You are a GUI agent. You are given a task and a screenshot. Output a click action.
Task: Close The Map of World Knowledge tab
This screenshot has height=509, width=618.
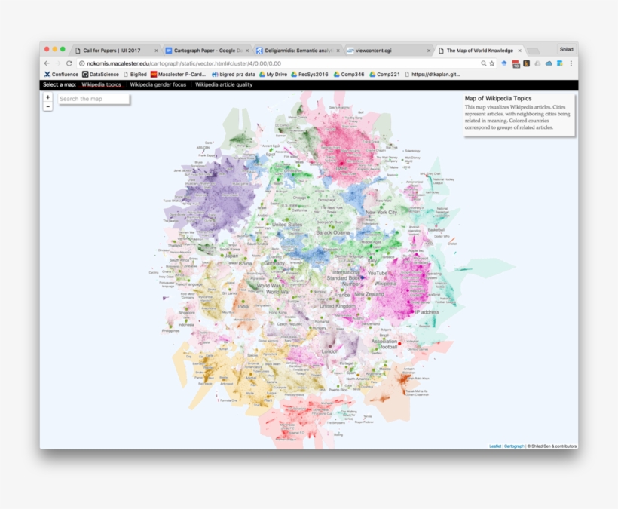pos(520,51)
